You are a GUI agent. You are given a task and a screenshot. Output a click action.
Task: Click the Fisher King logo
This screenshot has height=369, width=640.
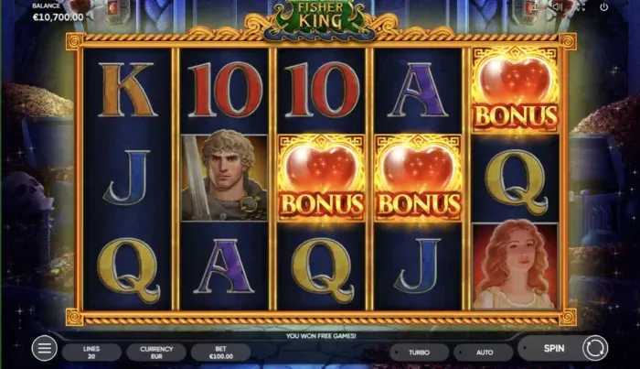point(320,18)
